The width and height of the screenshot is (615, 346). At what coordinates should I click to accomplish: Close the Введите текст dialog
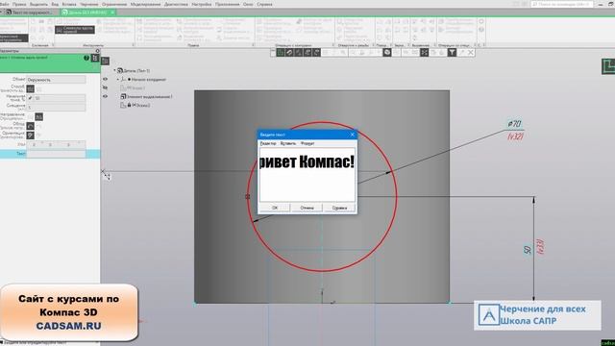point(352,135)
